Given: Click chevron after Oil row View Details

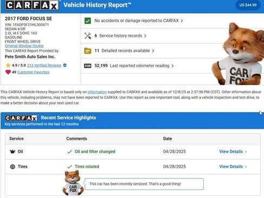Looking at the screenshot, I should coord(246,152).
